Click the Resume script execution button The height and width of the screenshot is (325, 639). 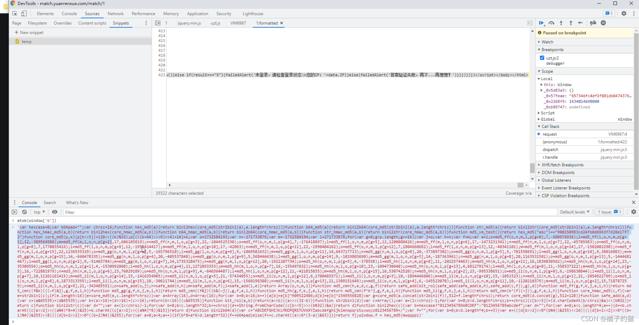point(542,23)
